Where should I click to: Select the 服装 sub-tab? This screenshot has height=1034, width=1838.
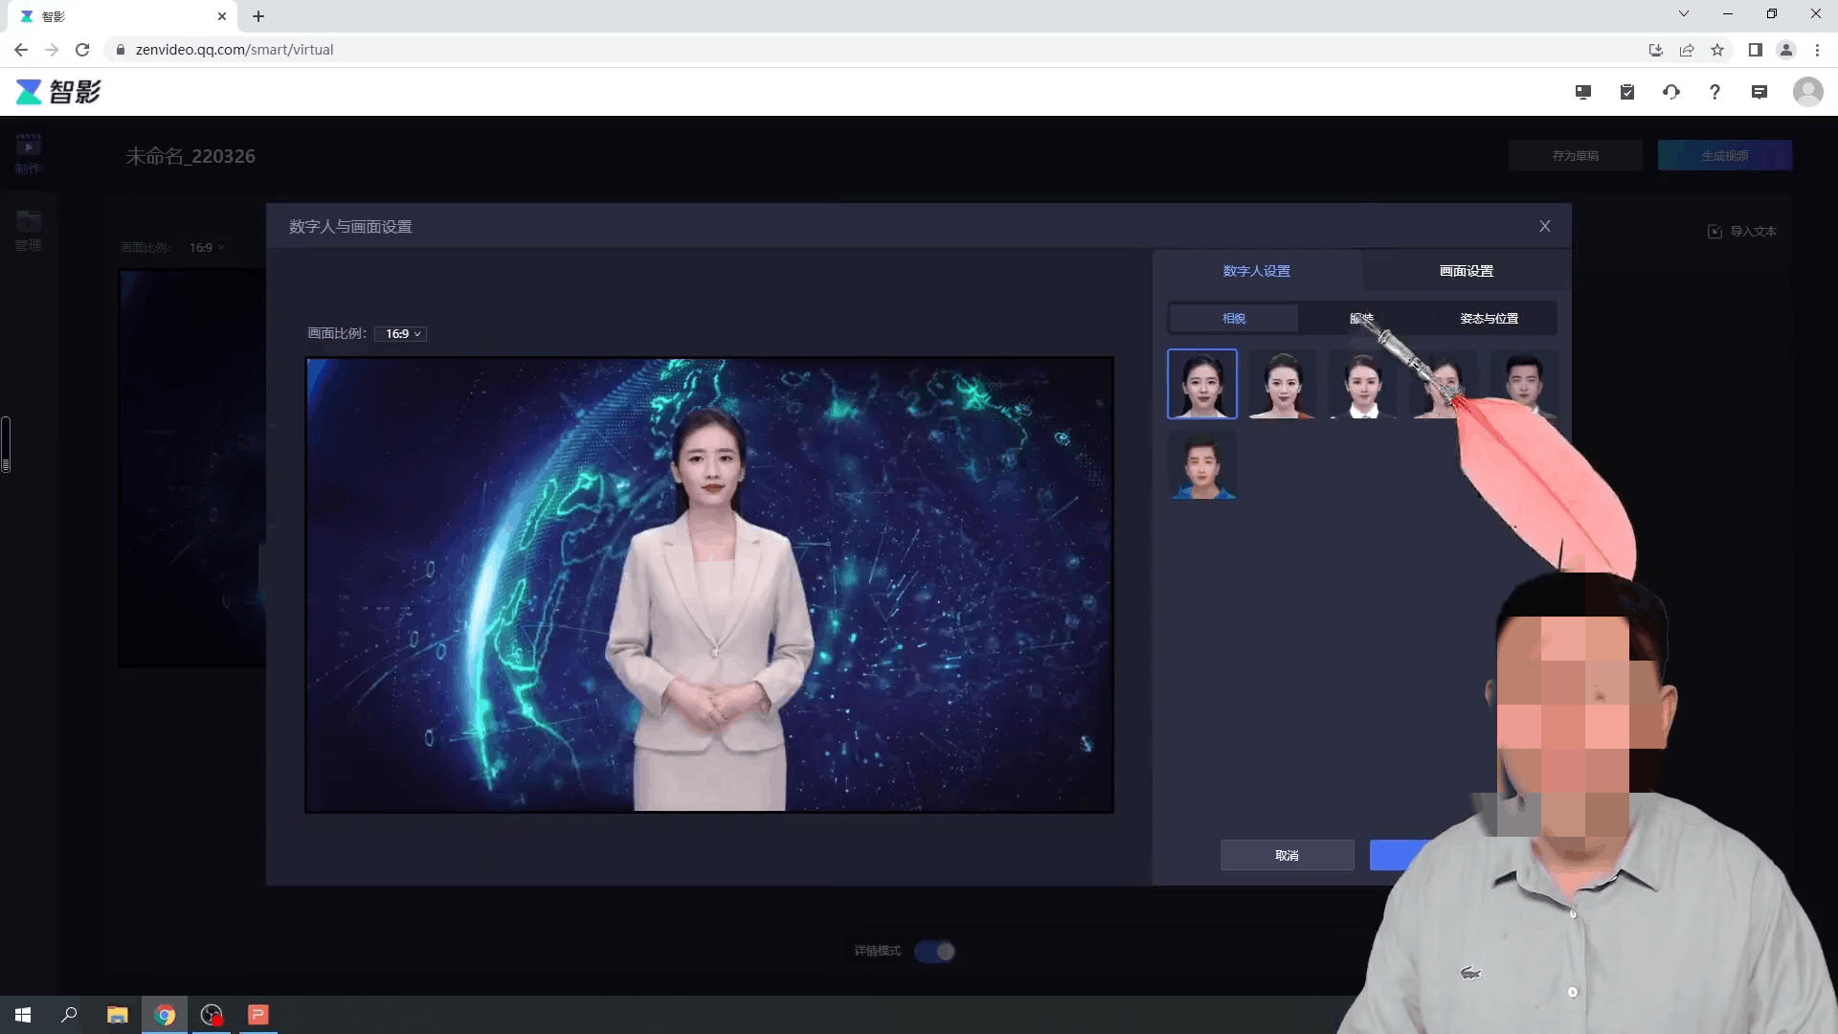1361,318
